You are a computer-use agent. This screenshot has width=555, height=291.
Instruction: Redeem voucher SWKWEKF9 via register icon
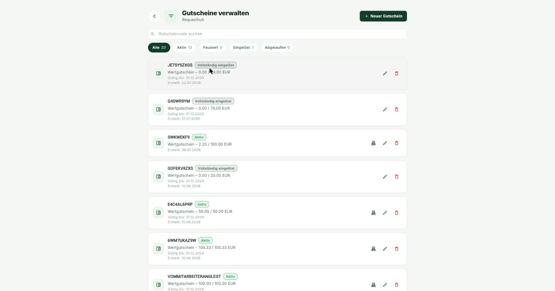[373, 143]
